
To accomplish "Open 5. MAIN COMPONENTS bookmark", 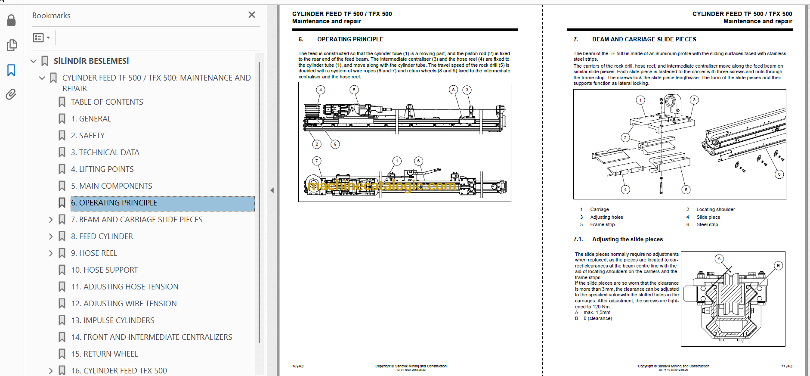I will pos(111,186).
